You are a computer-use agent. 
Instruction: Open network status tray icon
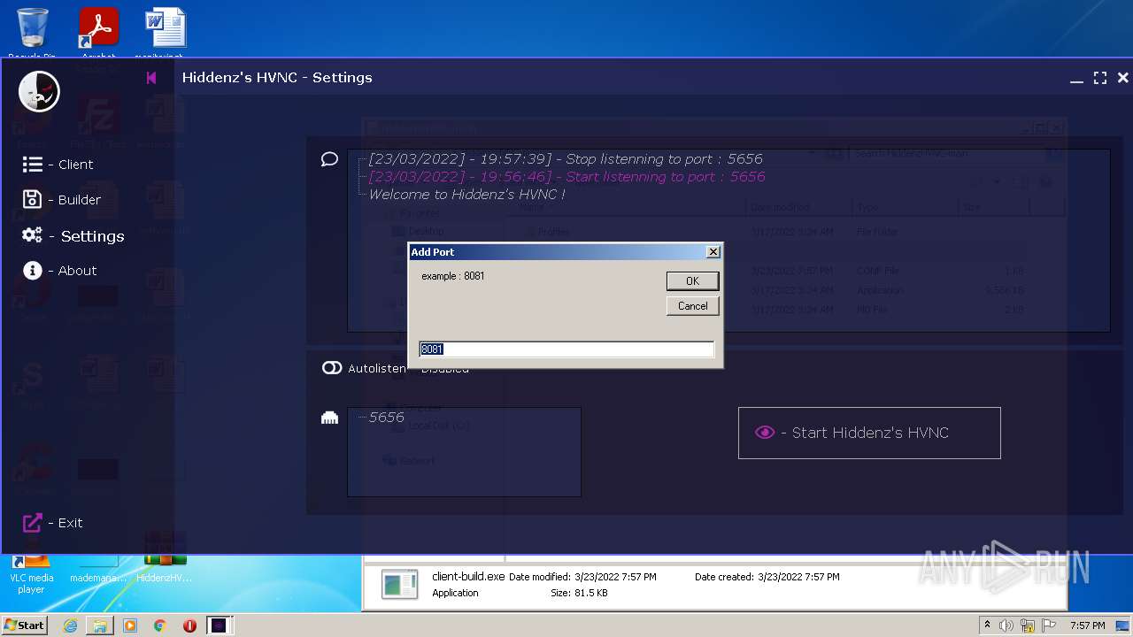pyautogui.click(x=1028, y=625)
